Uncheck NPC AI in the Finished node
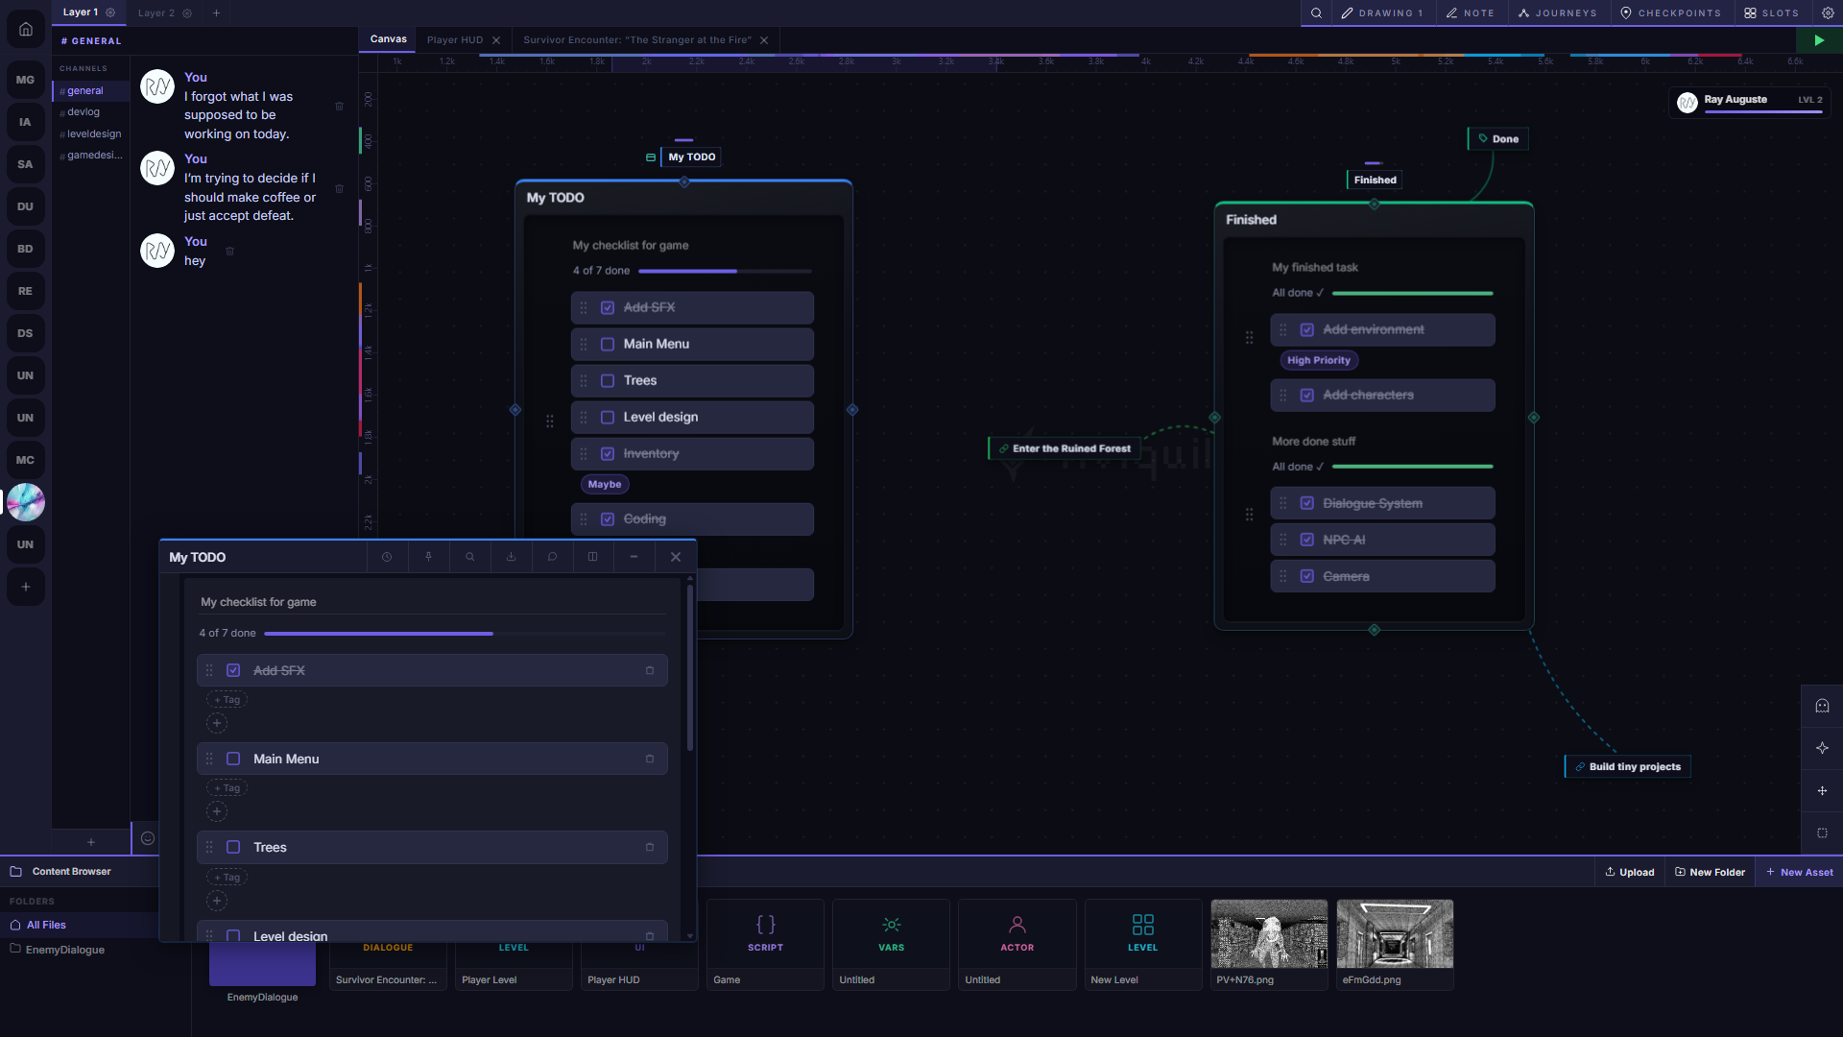This screenshot has width=1843, height=1037. (1307, 541)
